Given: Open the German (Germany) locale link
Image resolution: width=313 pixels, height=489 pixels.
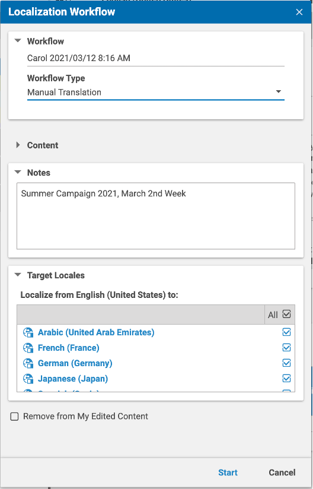Looking at the screenshot, I should [x=75, y=363].
